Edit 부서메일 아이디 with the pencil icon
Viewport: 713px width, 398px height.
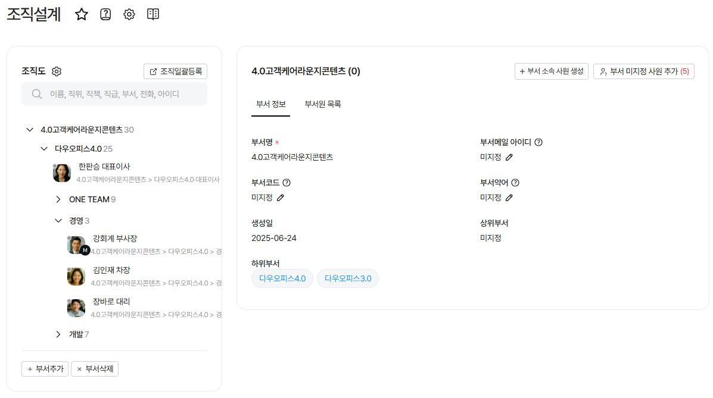click(x=509, y=157)
